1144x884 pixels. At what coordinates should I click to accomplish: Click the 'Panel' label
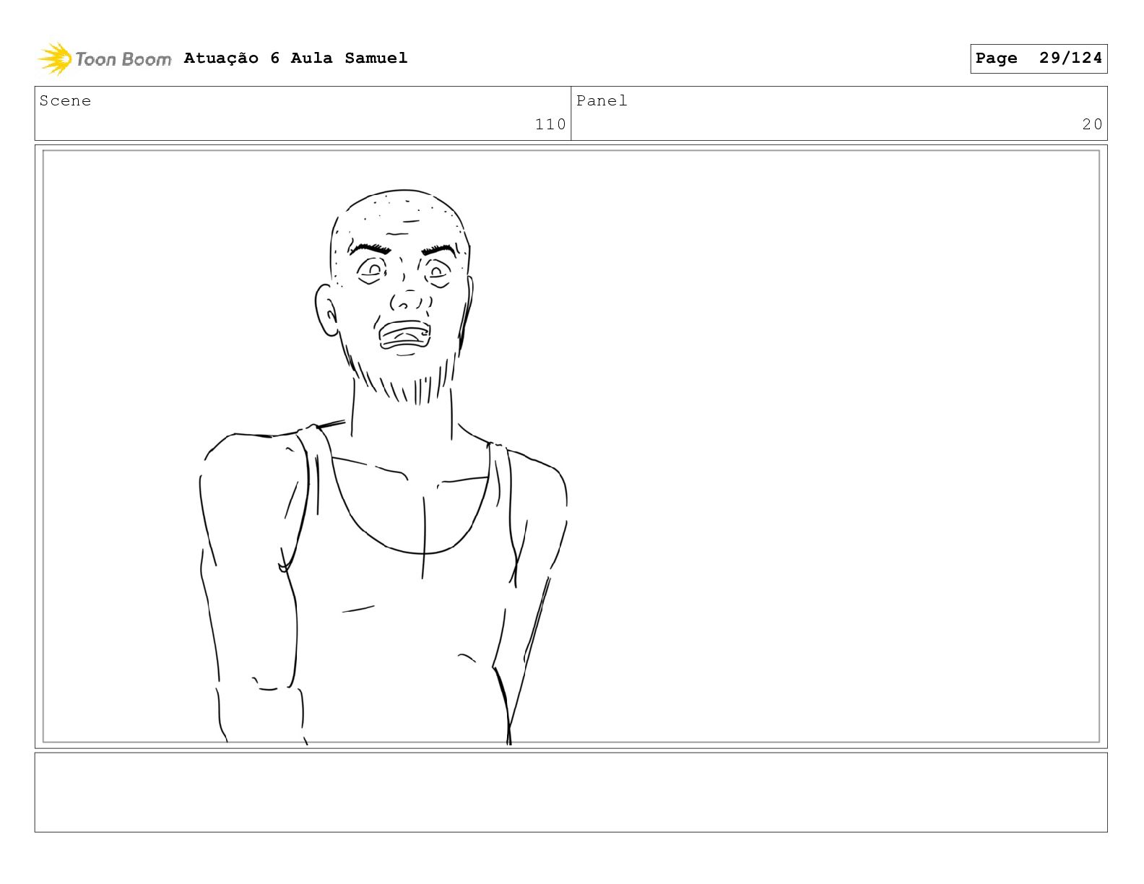[602, 101]
